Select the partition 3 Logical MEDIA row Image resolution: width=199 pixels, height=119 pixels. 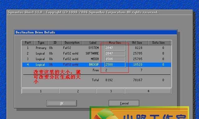(97, 59)
